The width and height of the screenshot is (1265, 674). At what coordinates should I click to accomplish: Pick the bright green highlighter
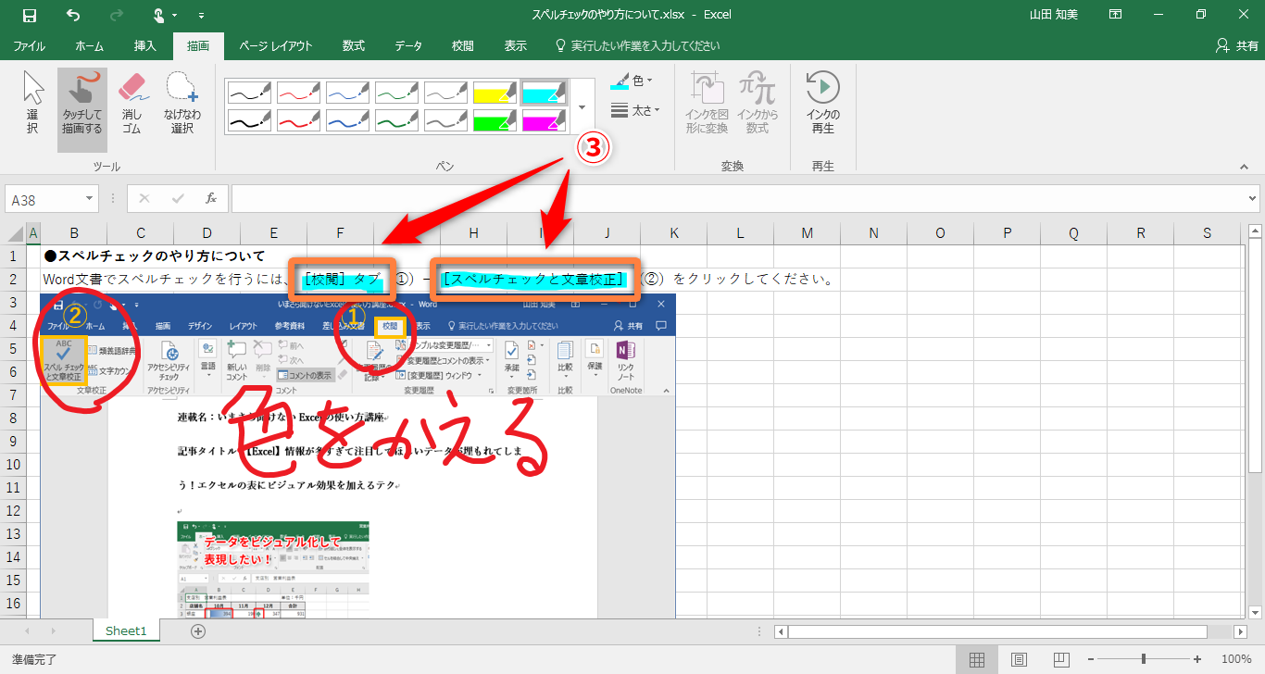(495, 120)
